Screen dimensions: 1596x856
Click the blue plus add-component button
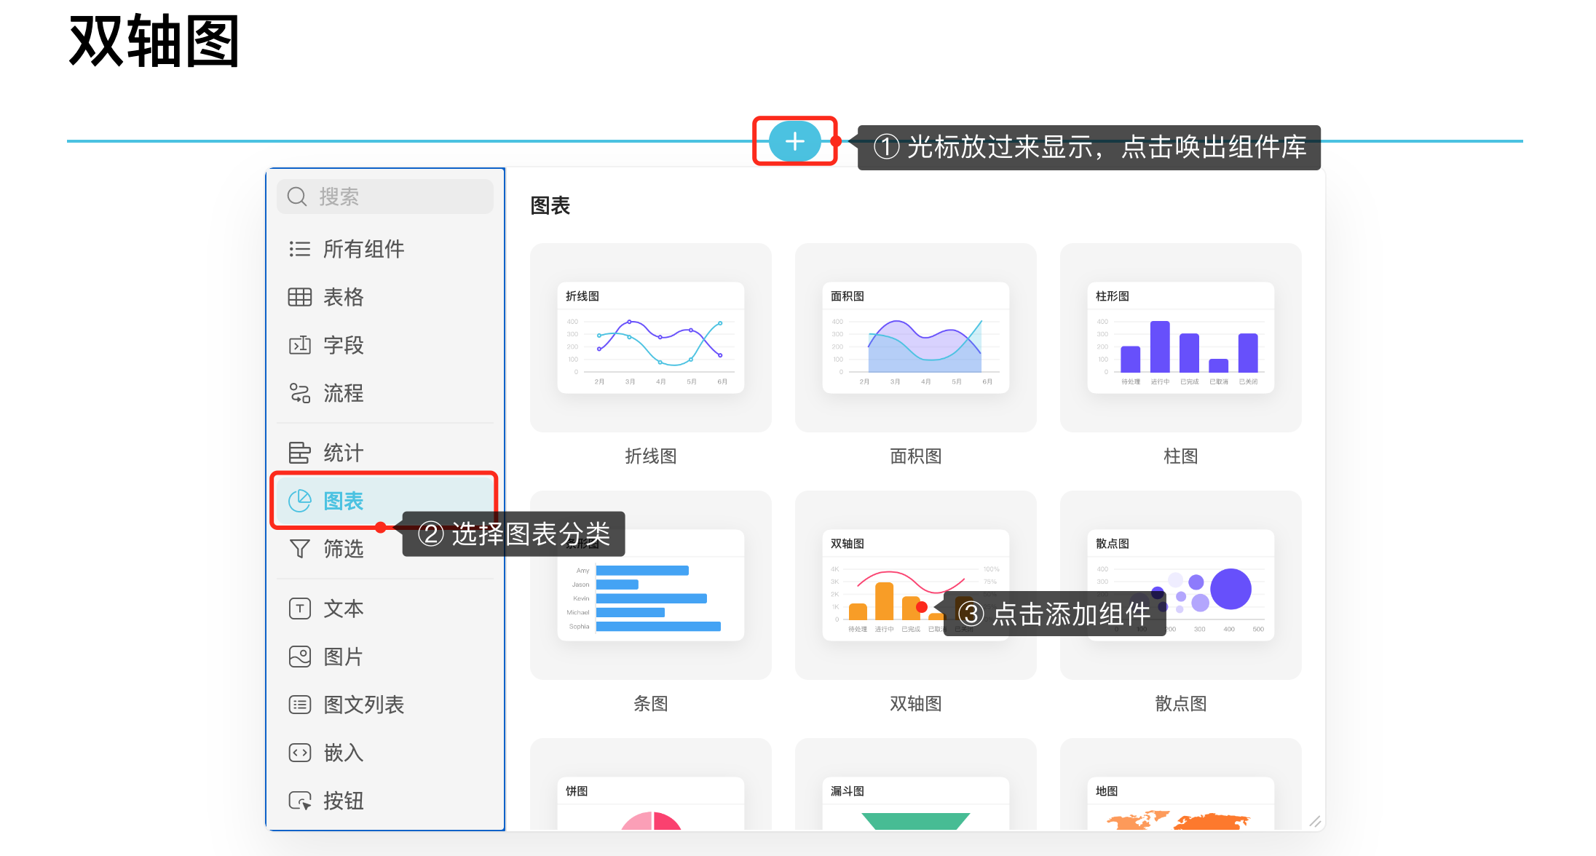click(794, 141)
